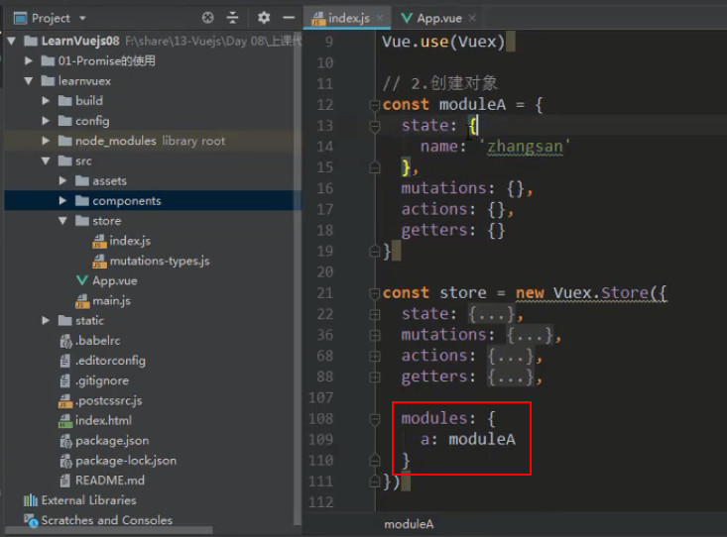The image size is (727, 537).
Task: Click Vuex.Store text on line 21
Action: pyautogui.click(x=600, y=293)
